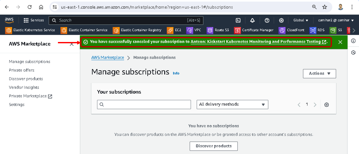Screen dimensions: 359x154
Task: Click the Discover products button
Action: pyautogui.click(x=214, y=146)
